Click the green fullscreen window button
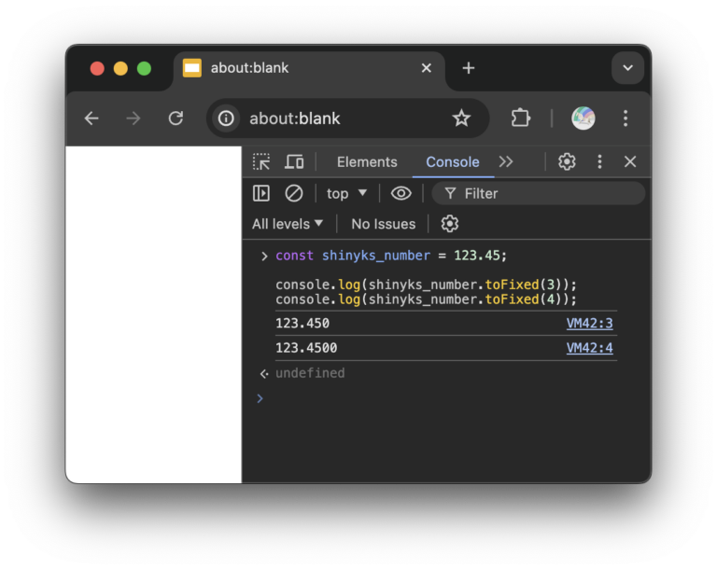 (x=144, y=68)
